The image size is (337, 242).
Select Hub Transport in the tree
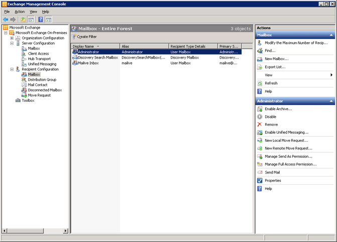pos(39,59)
